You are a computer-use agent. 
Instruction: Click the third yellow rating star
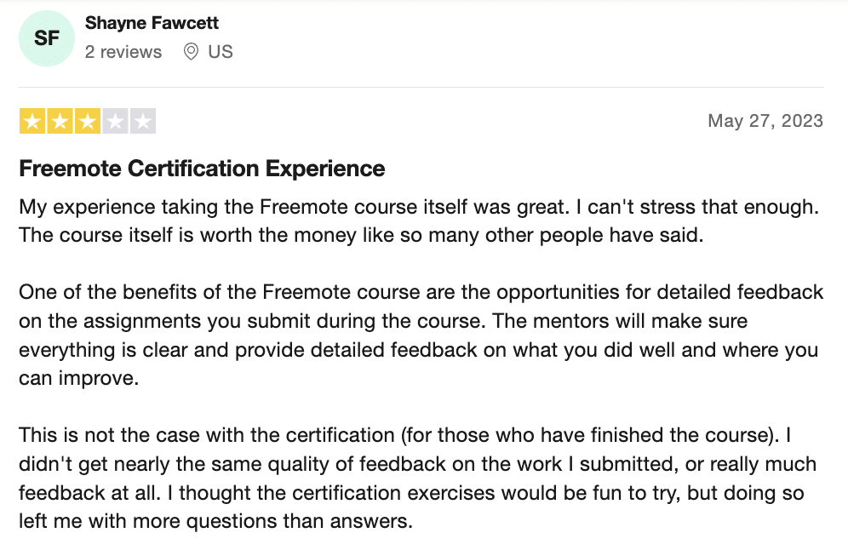88,121
